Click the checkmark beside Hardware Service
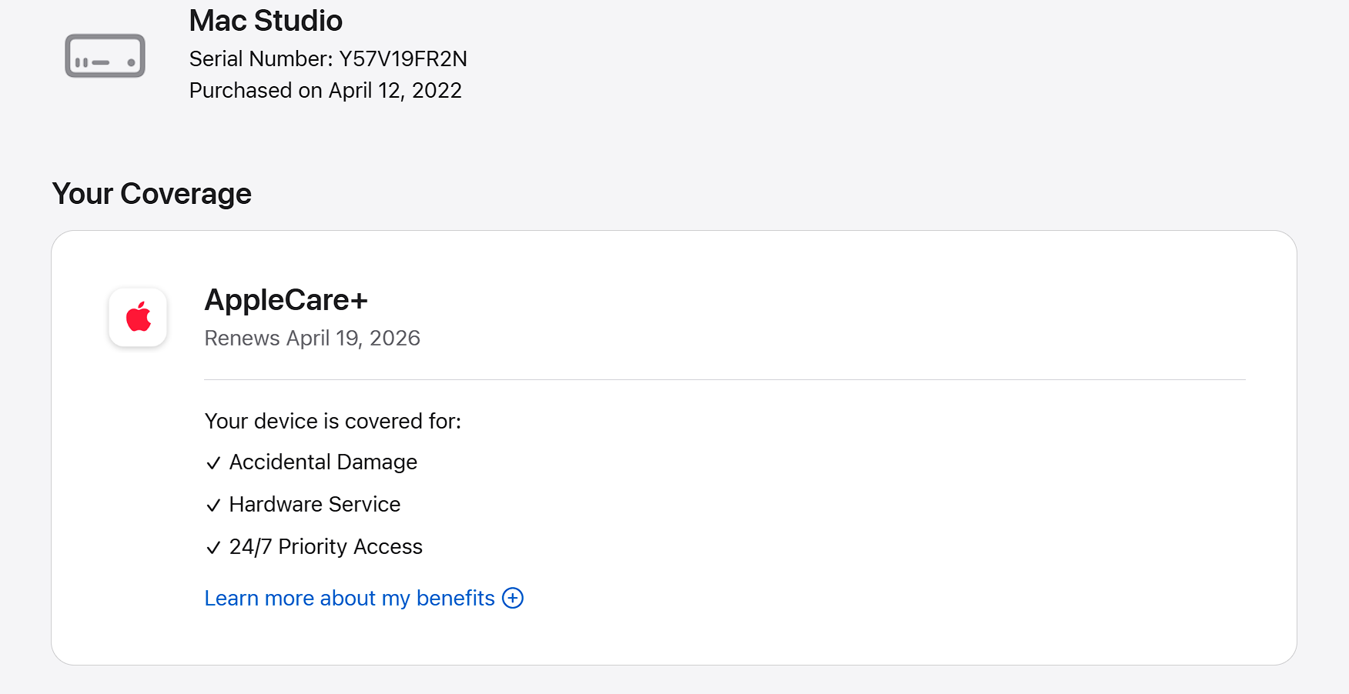Image resolution: width=1349 pixels, height=694 pixels. pos(213,505)
